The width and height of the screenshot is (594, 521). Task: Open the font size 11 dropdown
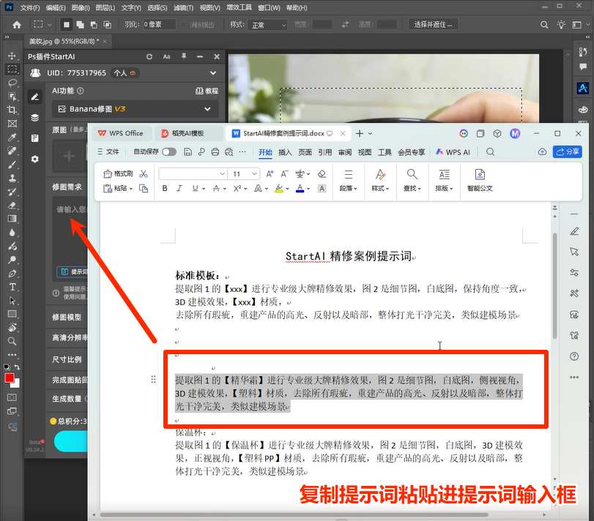[254, 173]
